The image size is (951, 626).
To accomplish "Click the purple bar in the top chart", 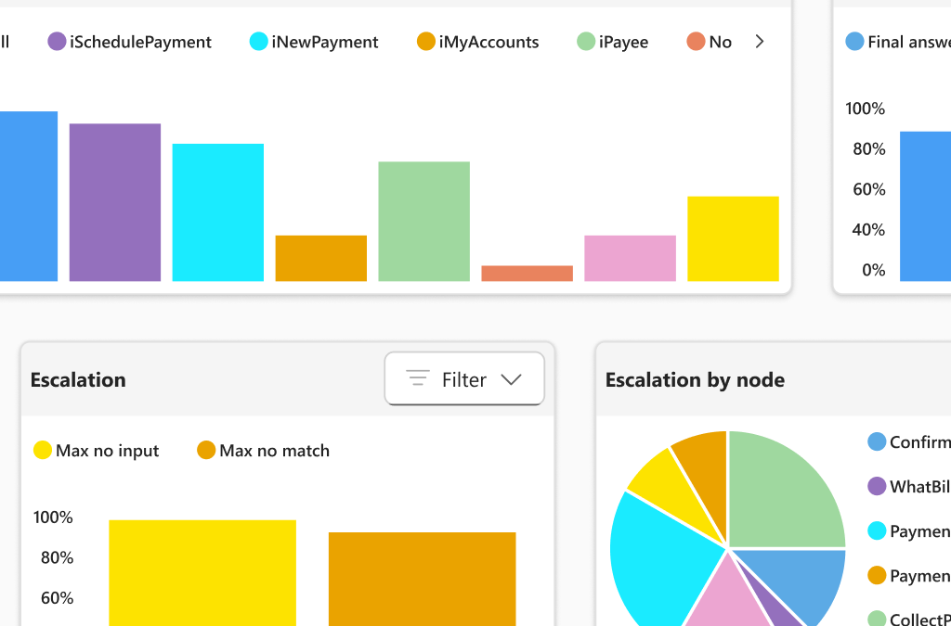I will (115, 202).
